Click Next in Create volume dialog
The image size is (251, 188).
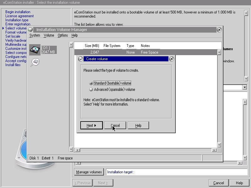pyautogui.click(x=92, y=126)
